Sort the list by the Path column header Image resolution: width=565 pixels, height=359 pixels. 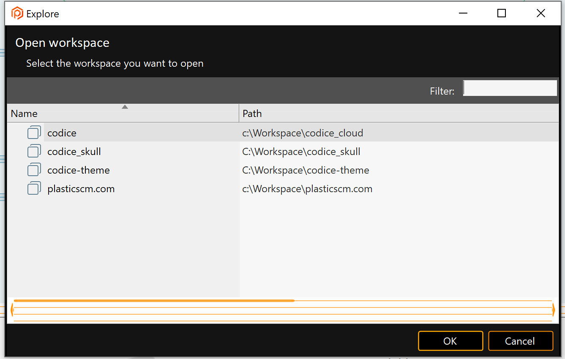(251, 113)
